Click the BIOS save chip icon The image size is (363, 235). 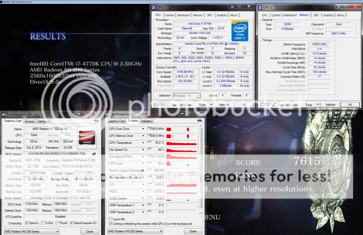[x=94, y=154]
